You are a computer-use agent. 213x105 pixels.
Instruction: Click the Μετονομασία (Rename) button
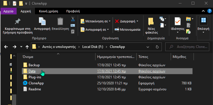coord(128,30)
